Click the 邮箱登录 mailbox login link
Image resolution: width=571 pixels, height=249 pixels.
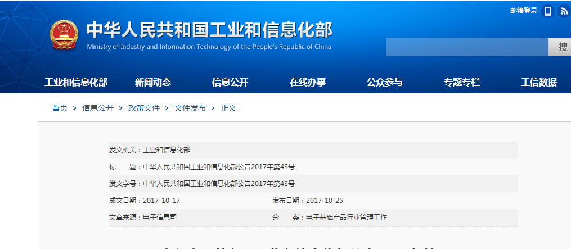[524, 11]
